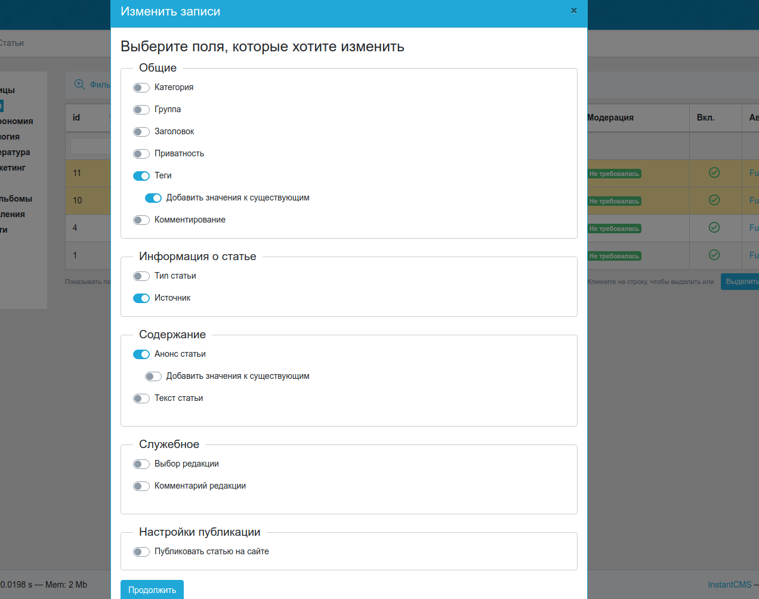759x599 pixels.
Task: Enable the Категория field toggle
Action: click(141, 87)
